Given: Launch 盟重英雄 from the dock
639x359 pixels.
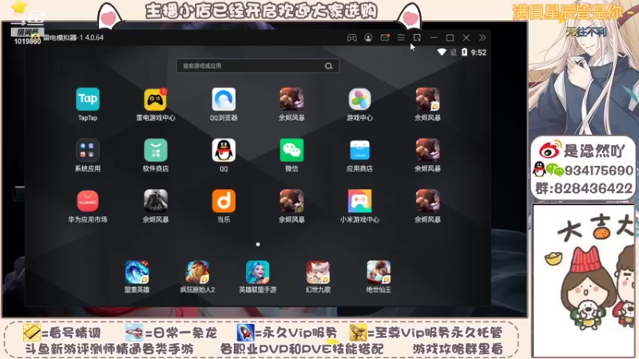Looking at the screenshot, I should [x=137, y=272].
